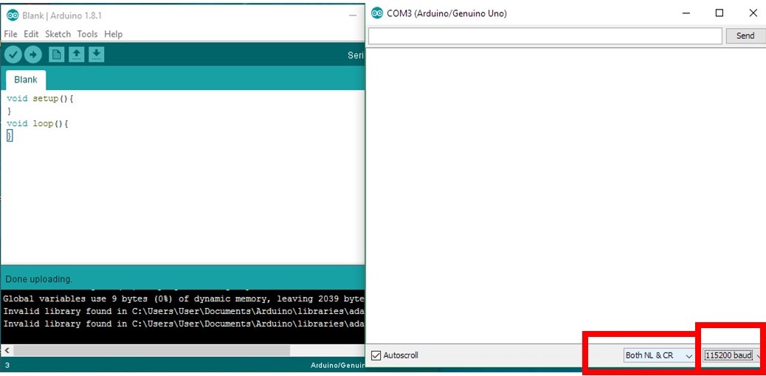766x376 pixels.
Task: Open the Sketch menu
Action: pyautogui.click(x=58, y=34)
